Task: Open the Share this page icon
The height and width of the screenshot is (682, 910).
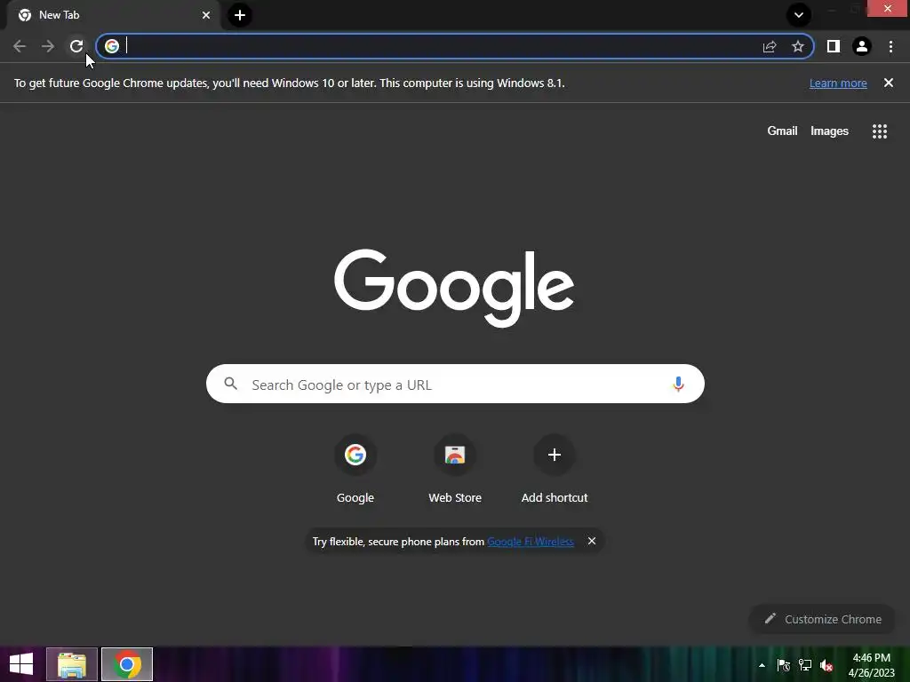Action: (770, 46)
